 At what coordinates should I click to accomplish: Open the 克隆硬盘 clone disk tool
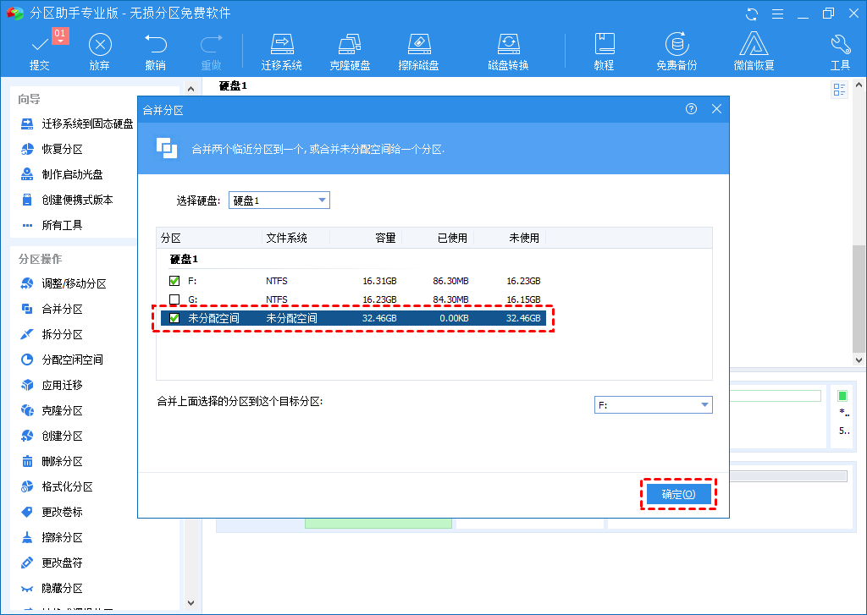[350, 52]
